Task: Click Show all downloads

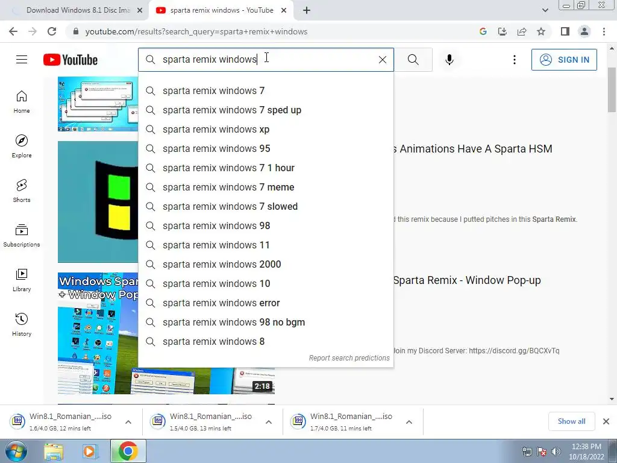Action: tap(571, 421)
